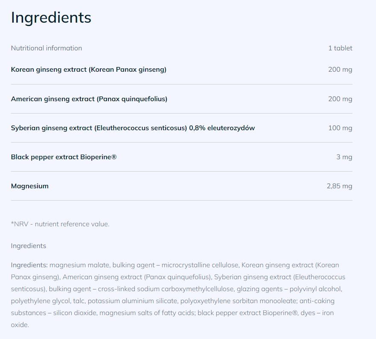The image size is (376, 339).
Task: Click the "1 tablet" column header
Action: click(340, 48)
